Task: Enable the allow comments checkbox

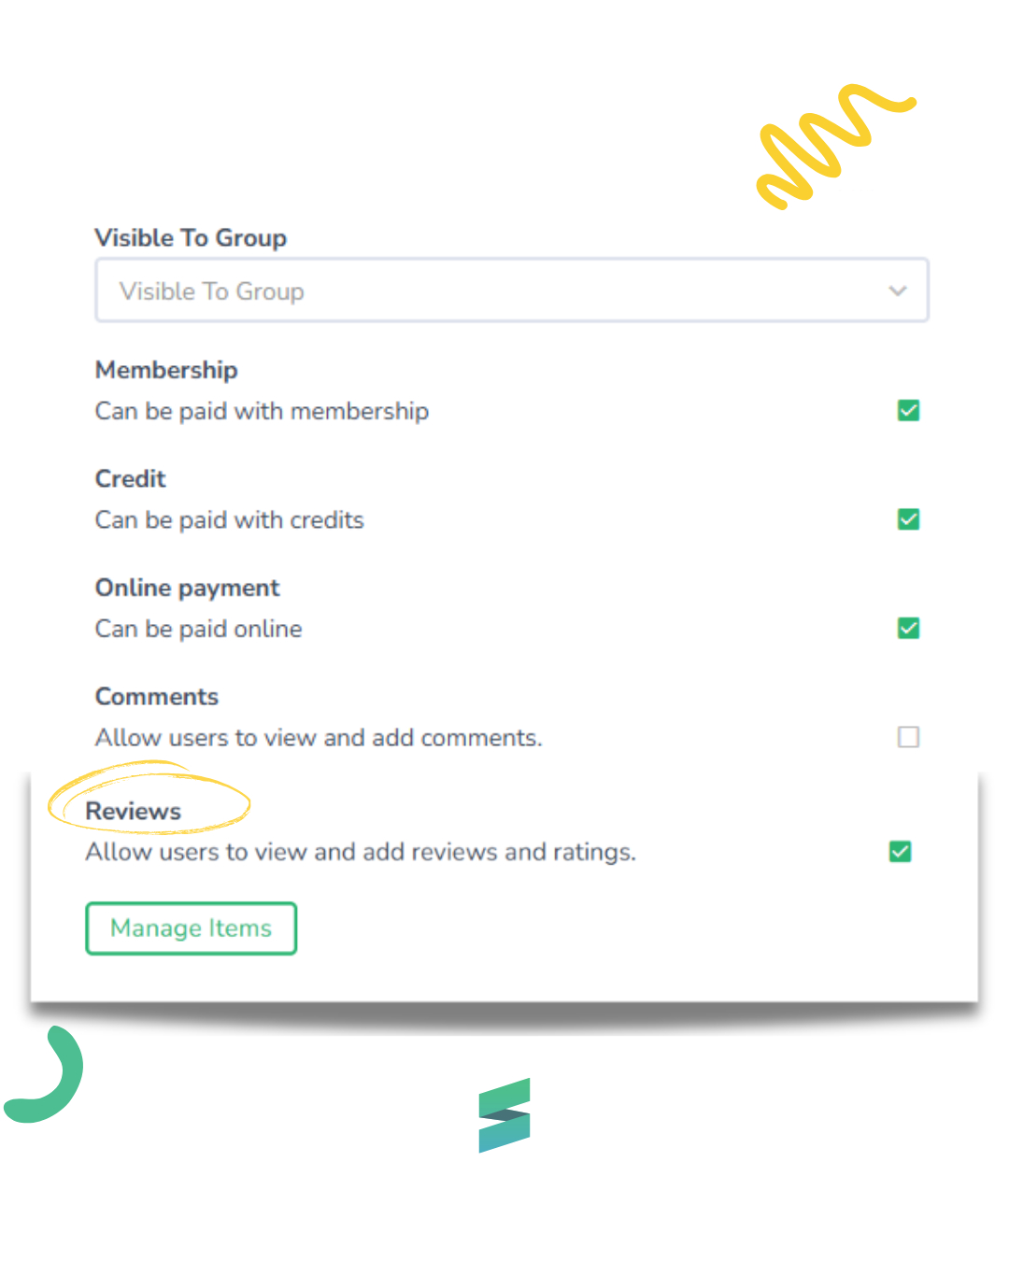Action: coord(908,737)
